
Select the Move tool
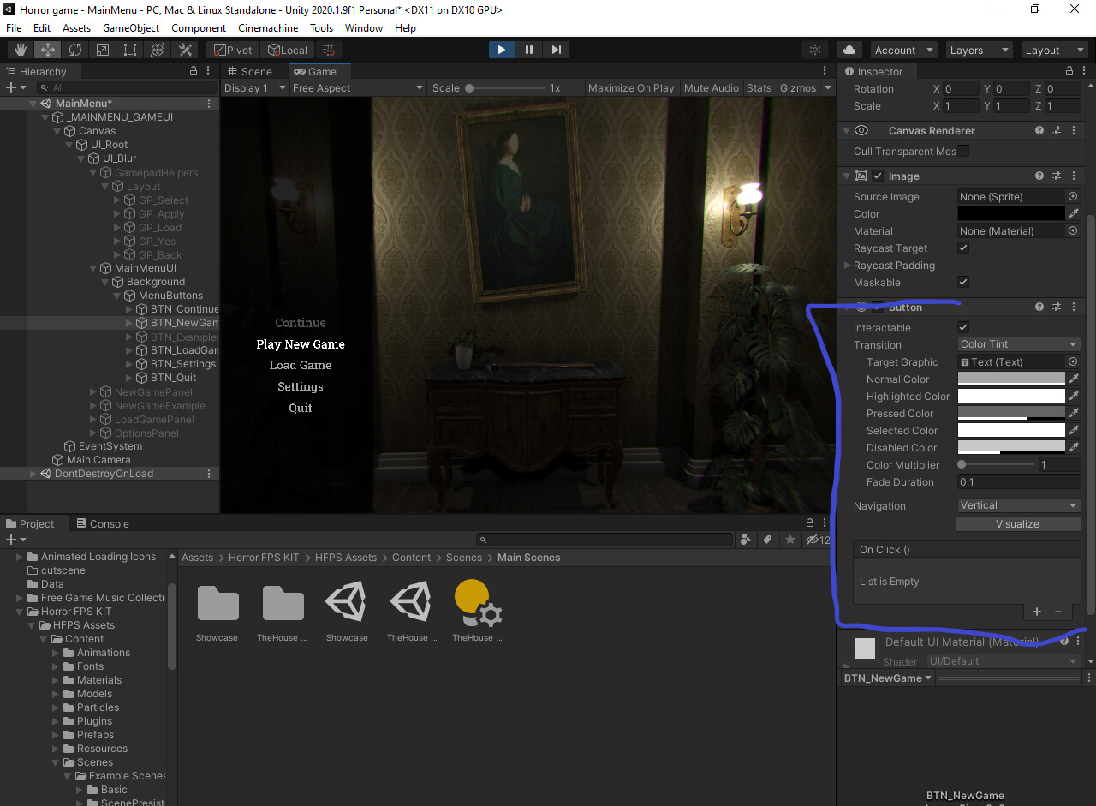tap(47, 50)
